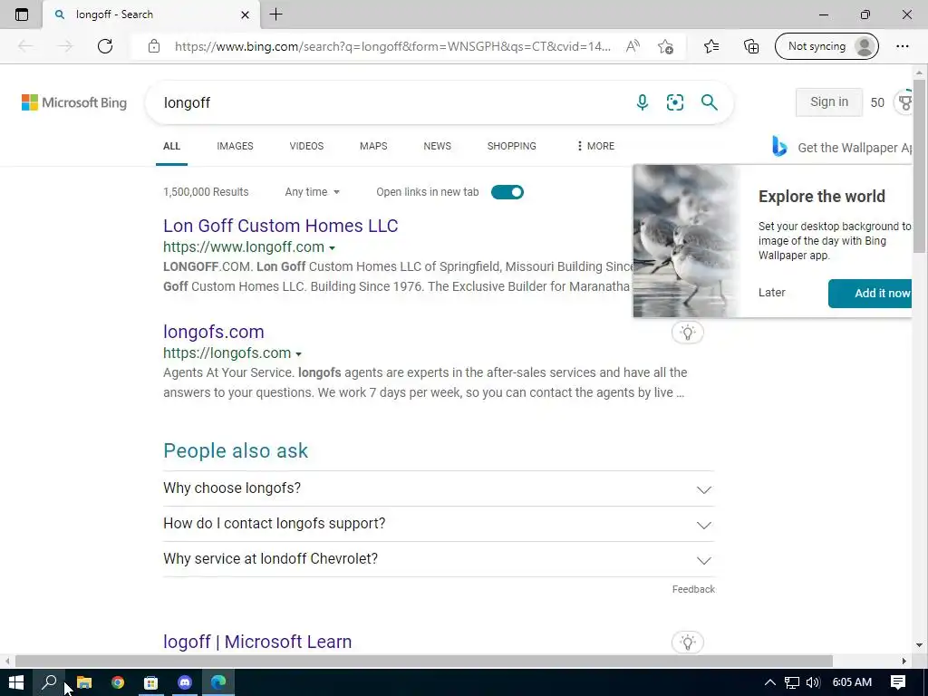
Task: Expand 'Why service at londoff Chevrolet?'
Action: 439,559
